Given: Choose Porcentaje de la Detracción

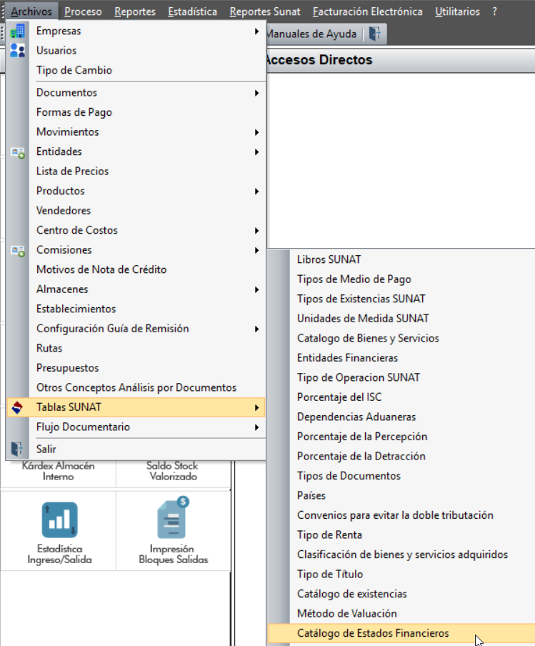Looking at the screenshot, I should [x=401, y=456].
